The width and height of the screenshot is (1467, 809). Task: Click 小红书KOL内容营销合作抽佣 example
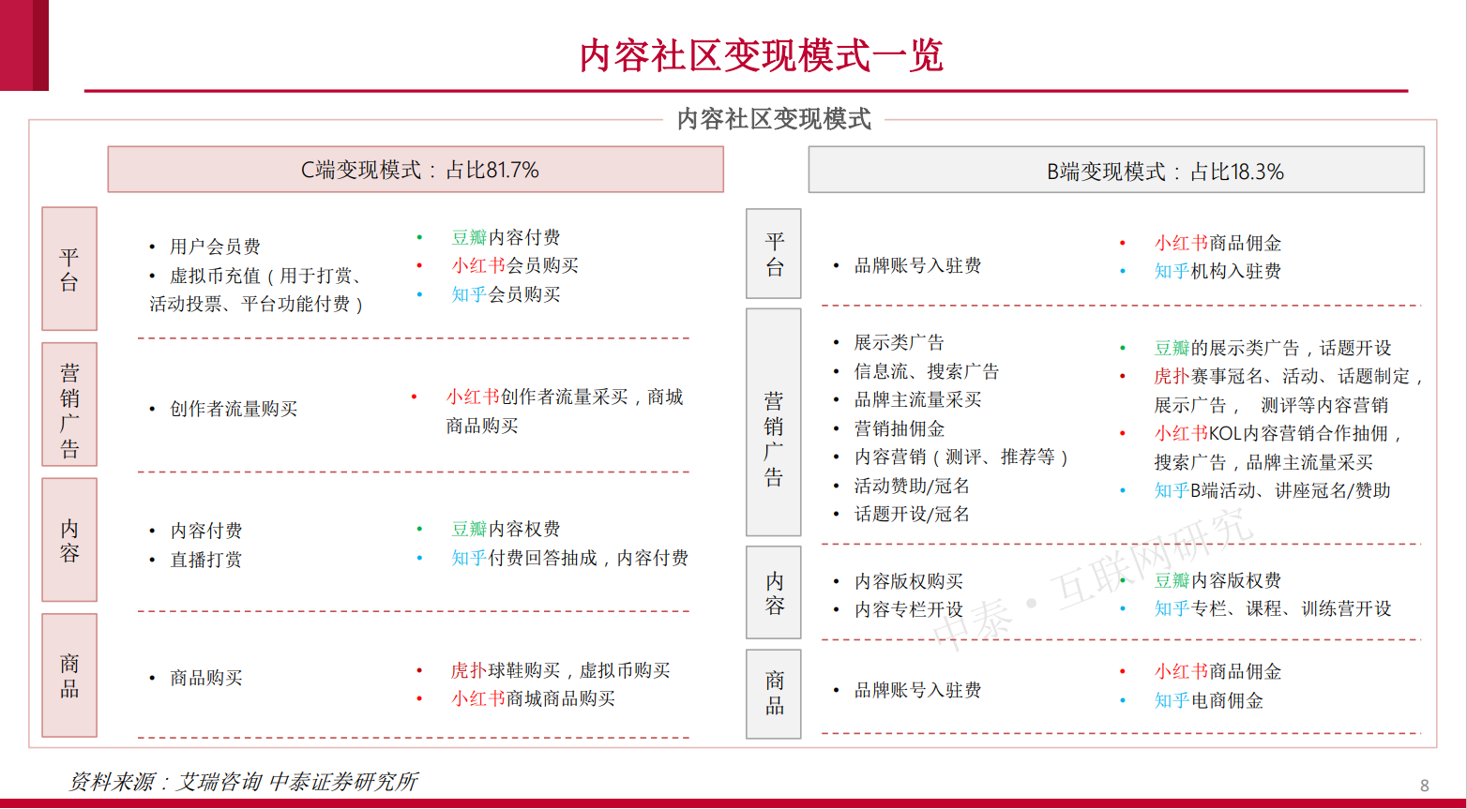pyautogui.click(x=1279, y=447)
